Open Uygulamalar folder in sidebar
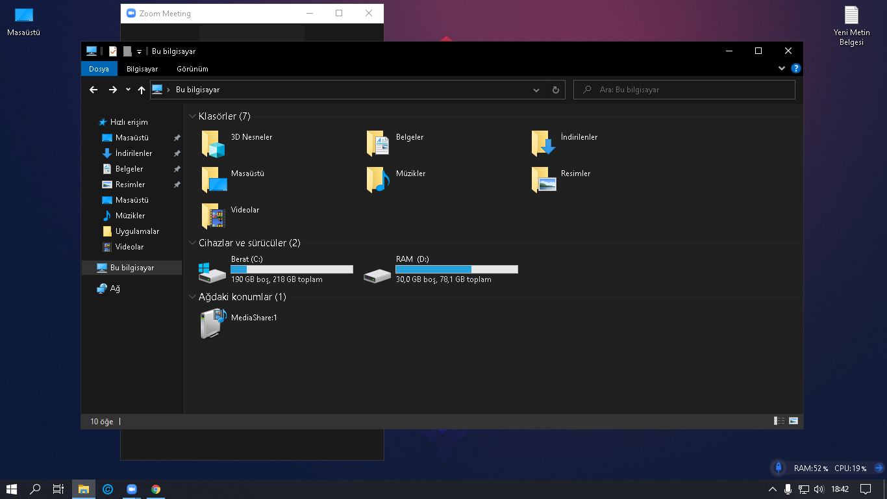The height and width of the screenshot is (499, 887). [131, 231]
